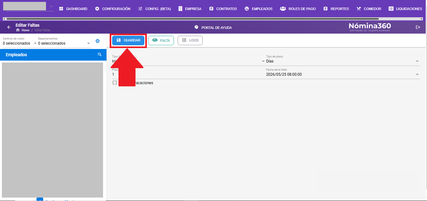Click the Guardar button
This screenshot has width=427, height=201.
(129, 40)
